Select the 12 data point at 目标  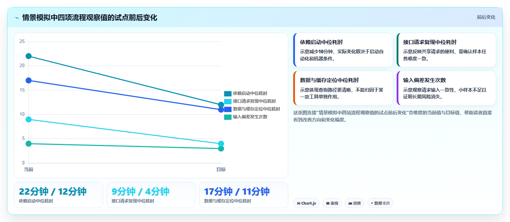pos(221,105)
